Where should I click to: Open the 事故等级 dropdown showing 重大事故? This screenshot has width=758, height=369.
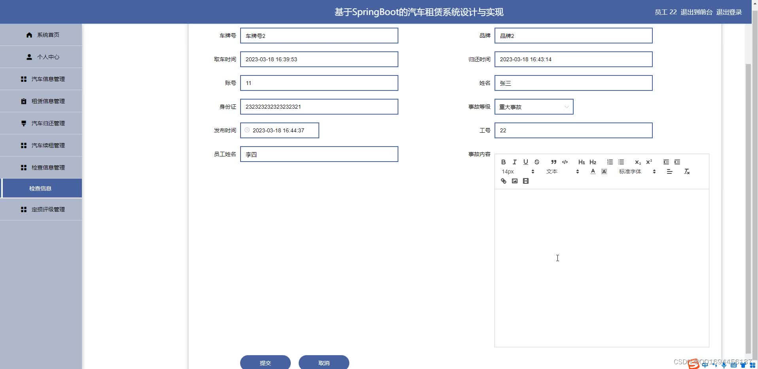pyautogui.click(x=534, y=107)
